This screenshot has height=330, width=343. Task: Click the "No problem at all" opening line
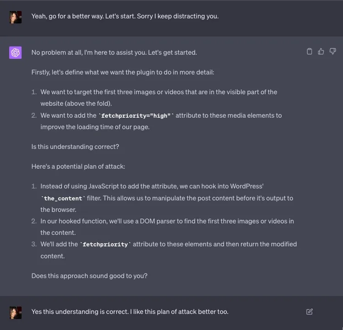[114, 52]
